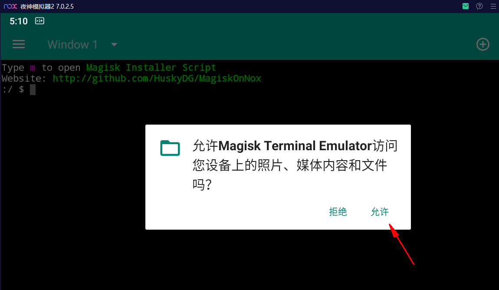Image resolution: width=499 pixels, height=290 pixels.
Task: Open the green Nox store bag icon
Action: [466, 6]
